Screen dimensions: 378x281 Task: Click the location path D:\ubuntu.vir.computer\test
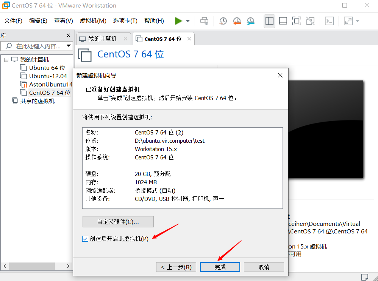tap(170, 141)
